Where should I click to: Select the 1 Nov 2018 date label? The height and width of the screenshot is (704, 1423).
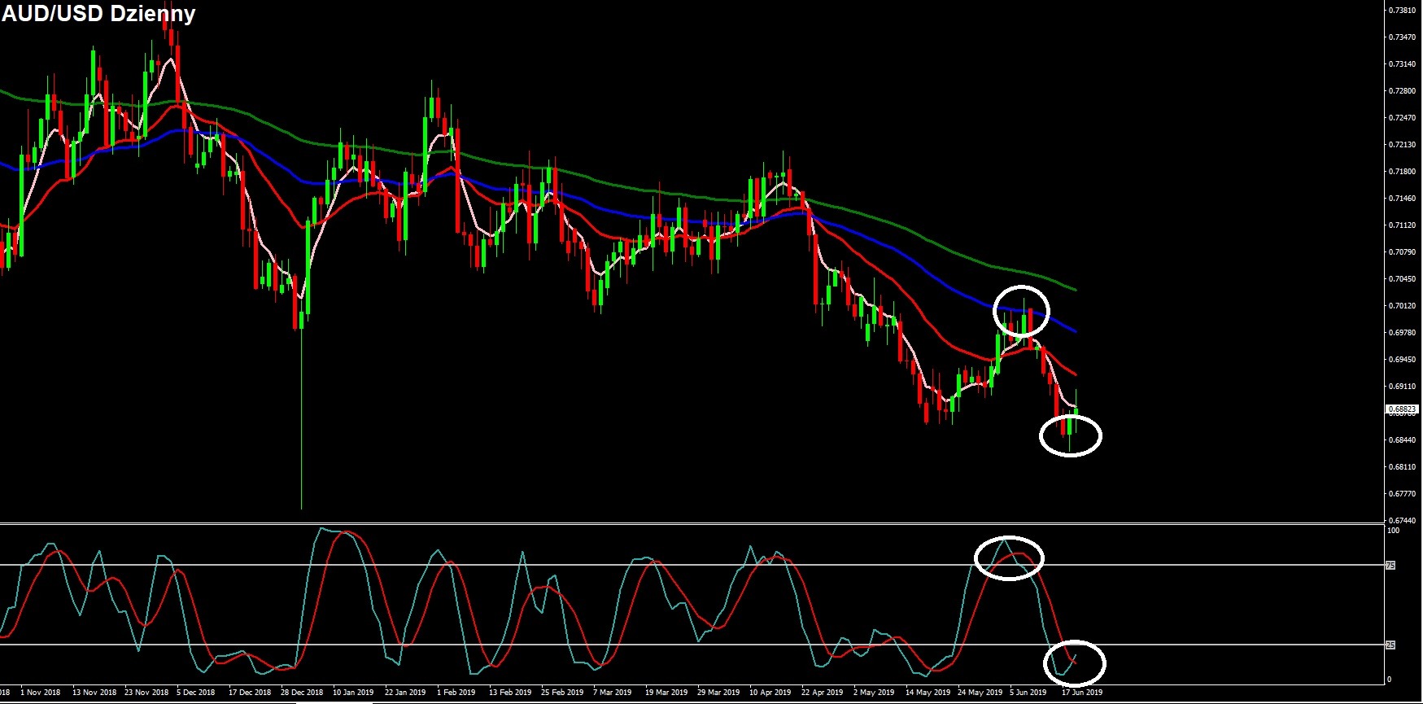click(x=41, y=693)
